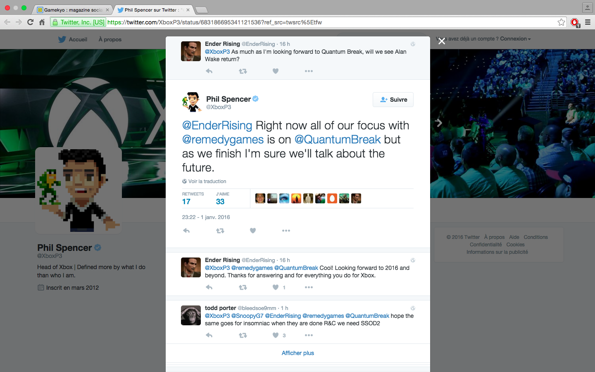Screen dimensions: 595x372
Task: Open more options on todd porter's tweet
Action: (x=309, y=335)
